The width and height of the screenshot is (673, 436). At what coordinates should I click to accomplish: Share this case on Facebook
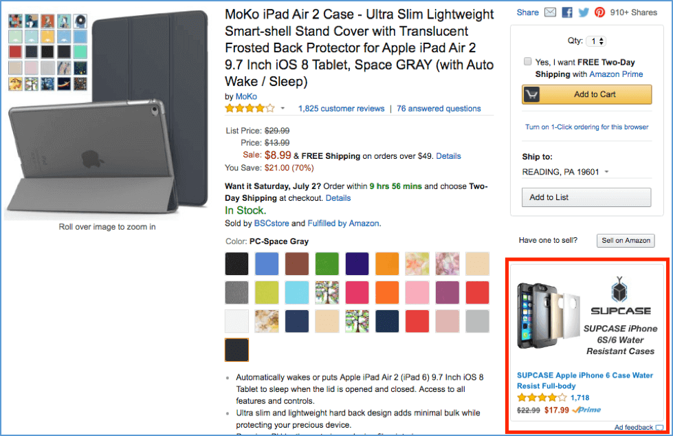pos(566,12)
